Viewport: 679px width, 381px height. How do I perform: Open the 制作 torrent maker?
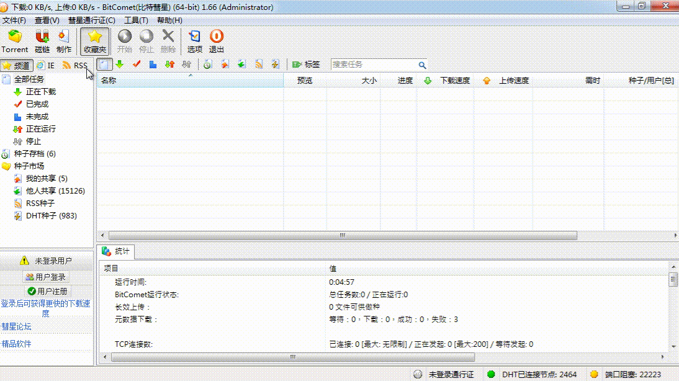[x=64, y=42]
